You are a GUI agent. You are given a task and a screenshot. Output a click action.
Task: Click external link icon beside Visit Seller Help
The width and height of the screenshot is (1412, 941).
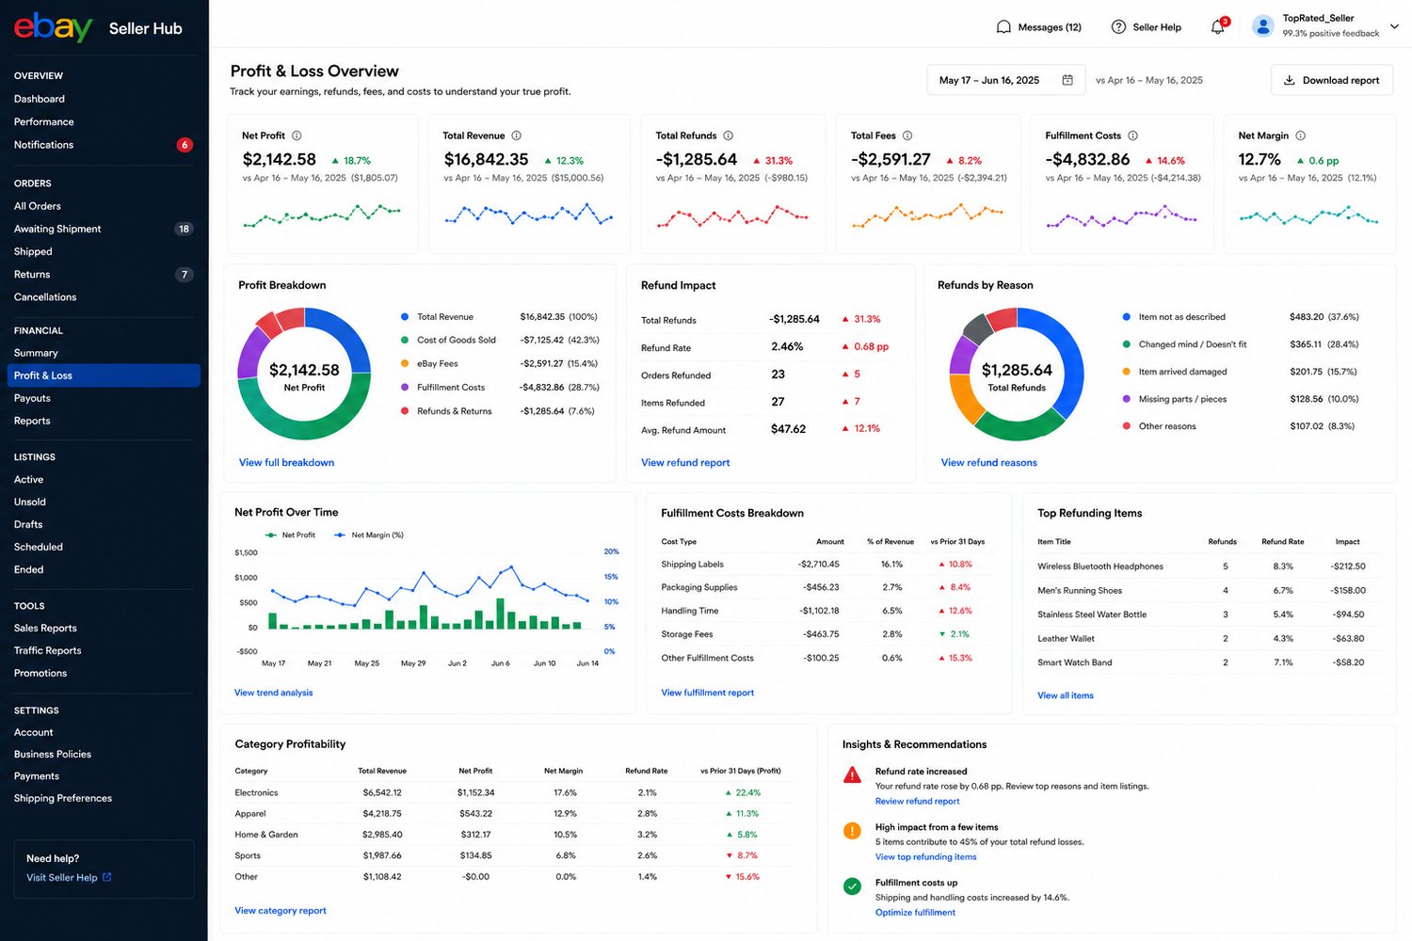[106, 877]
